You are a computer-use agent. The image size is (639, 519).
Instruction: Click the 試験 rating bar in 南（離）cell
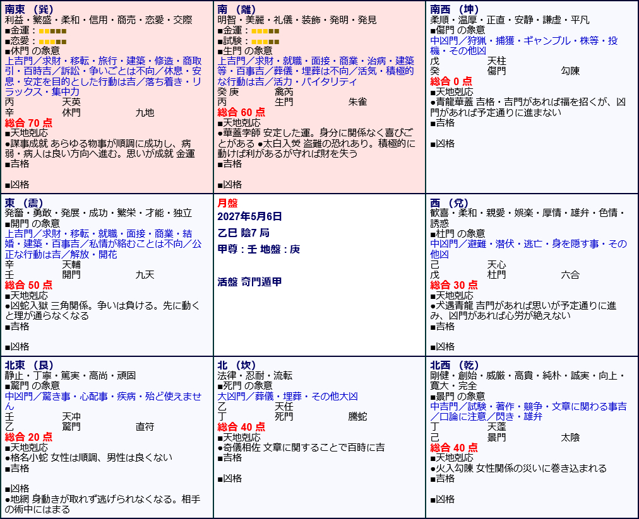(x=265, y=42)
